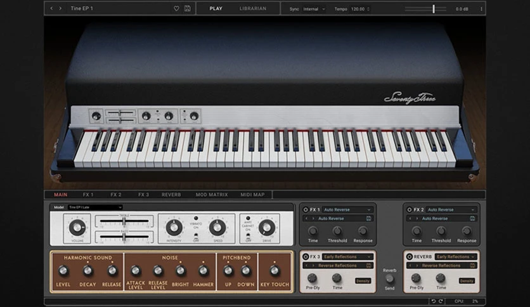Screen dimensions: 530x307
Task: Toggle the REVERB power button
Action: [x=410, y=257]
